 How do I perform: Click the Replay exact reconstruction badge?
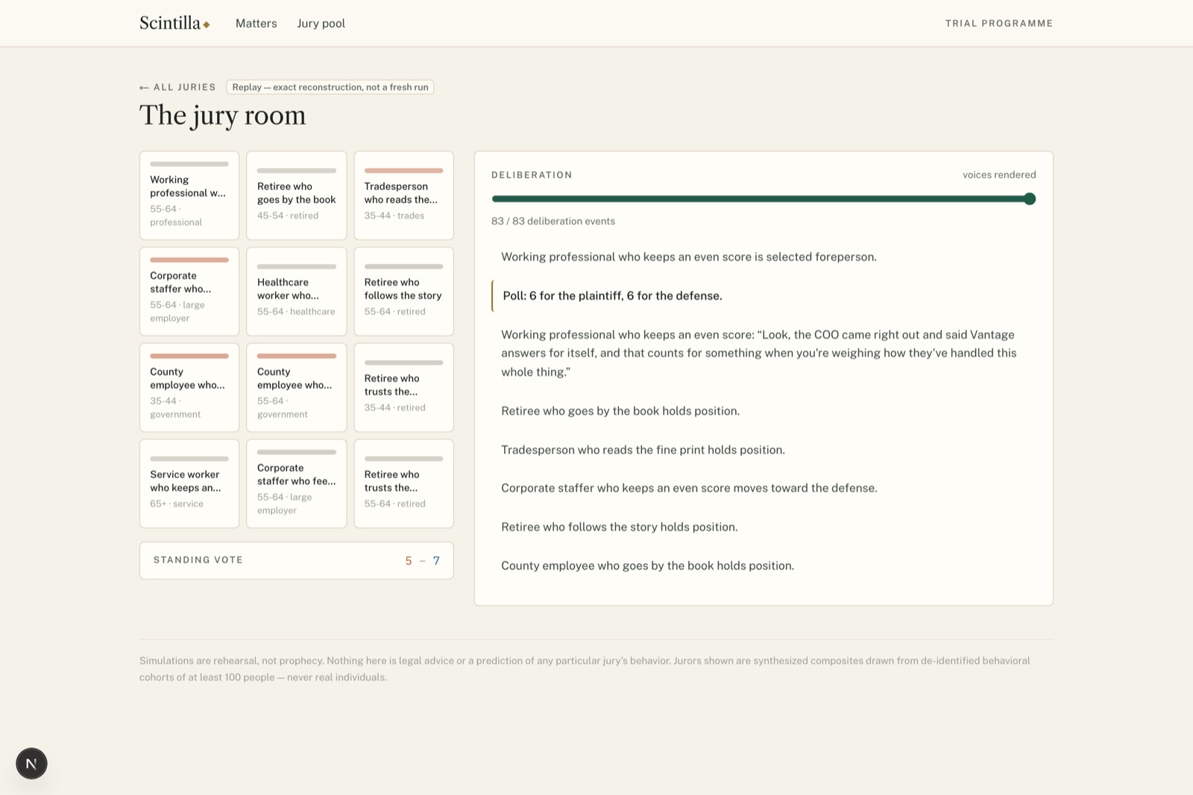[x=330, y=87]
